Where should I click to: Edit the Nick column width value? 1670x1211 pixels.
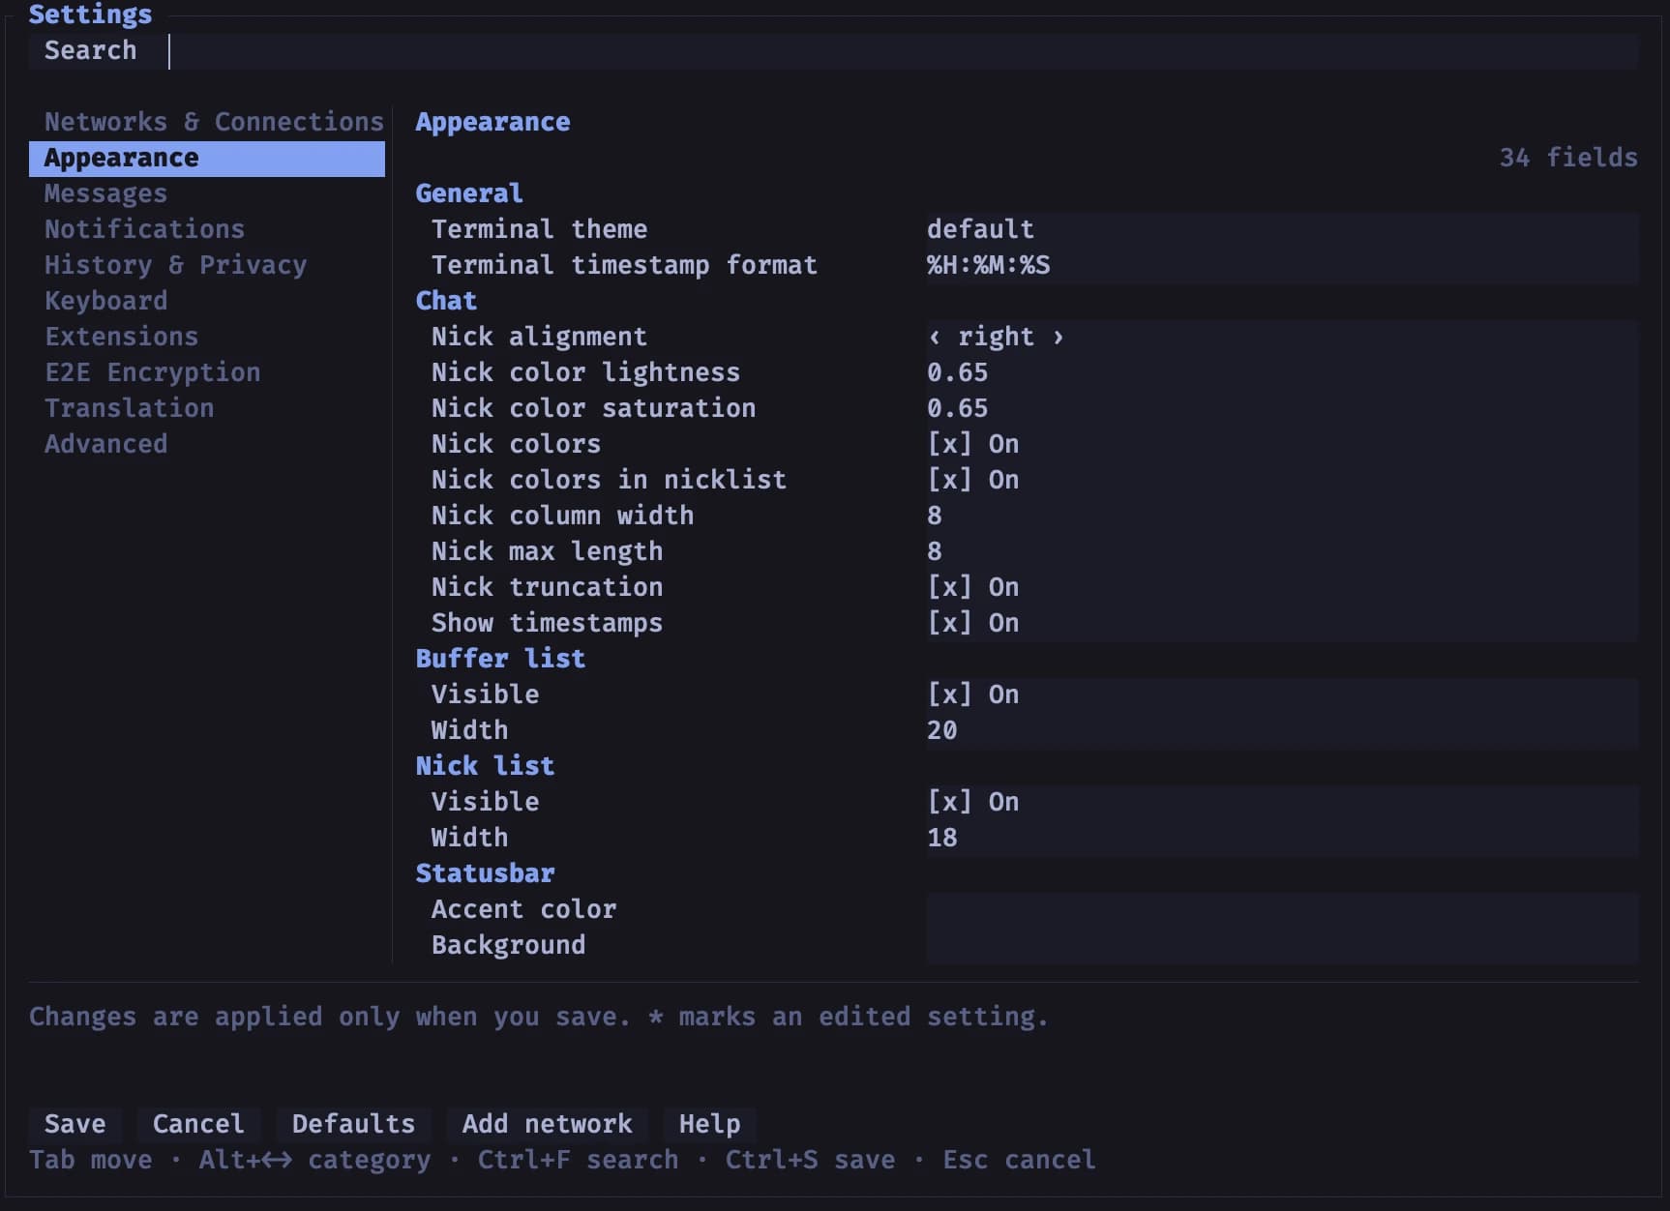[x=1282, y=516]
